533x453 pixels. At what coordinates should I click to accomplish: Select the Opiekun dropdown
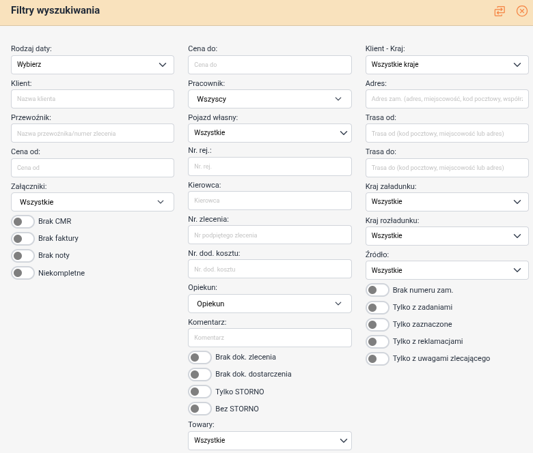(x=269, y=304)
